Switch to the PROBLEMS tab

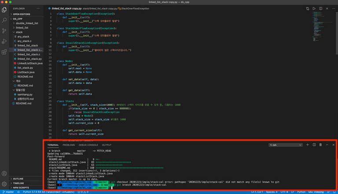[x=69, y=145]
